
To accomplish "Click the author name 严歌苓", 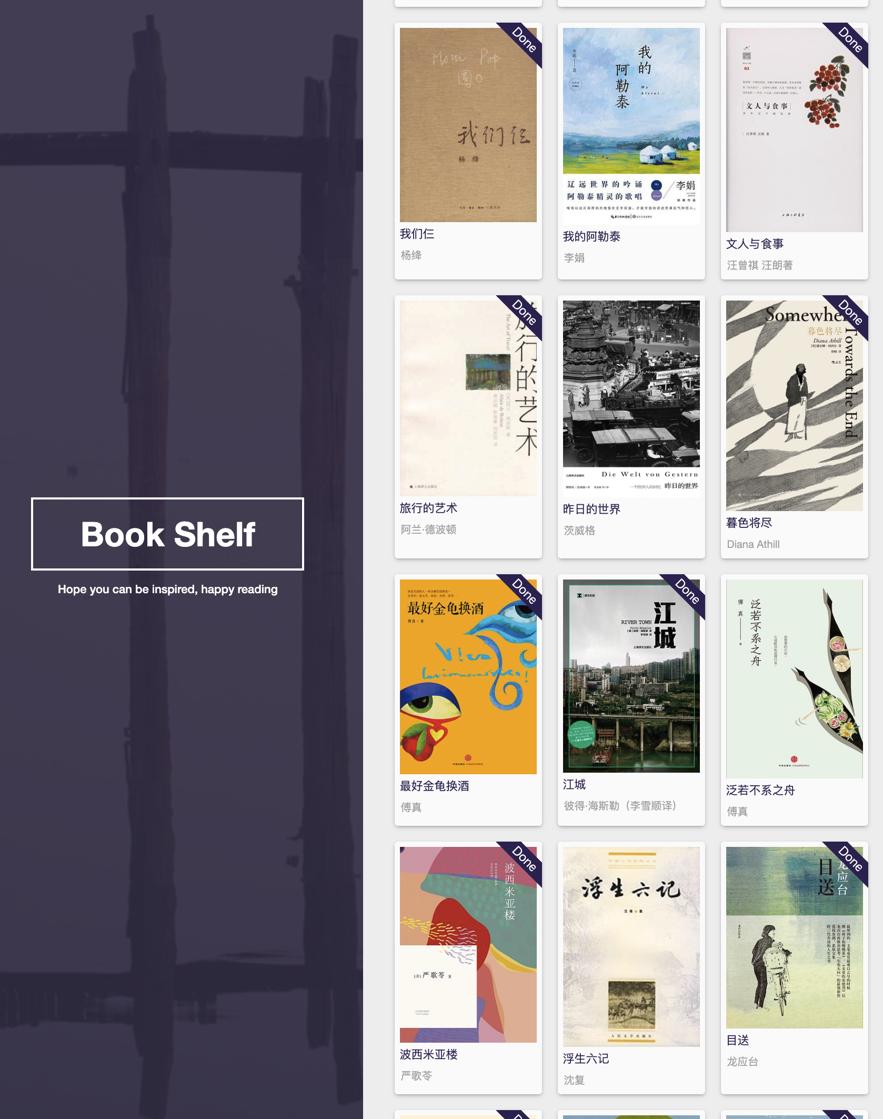I will 416,1076.
